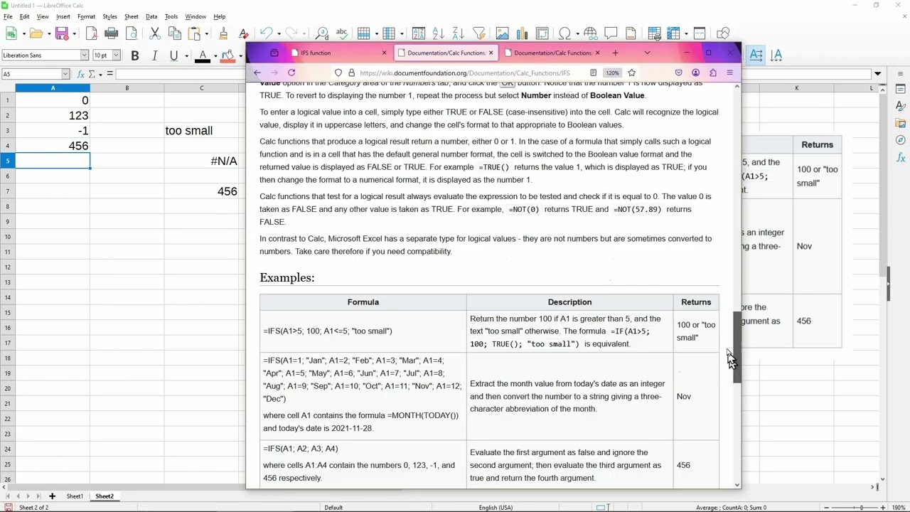Viewport: 910px width, 512px height.
Task: Open the Firefox list all tabs chevron
Action: click(x=647, y=53)
